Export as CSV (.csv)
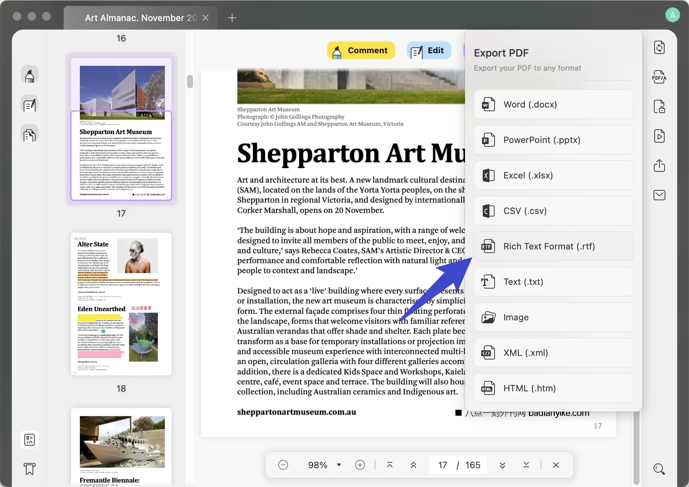Image resolution: width=689 pixels, height=487 pixels. click(553, 211)
